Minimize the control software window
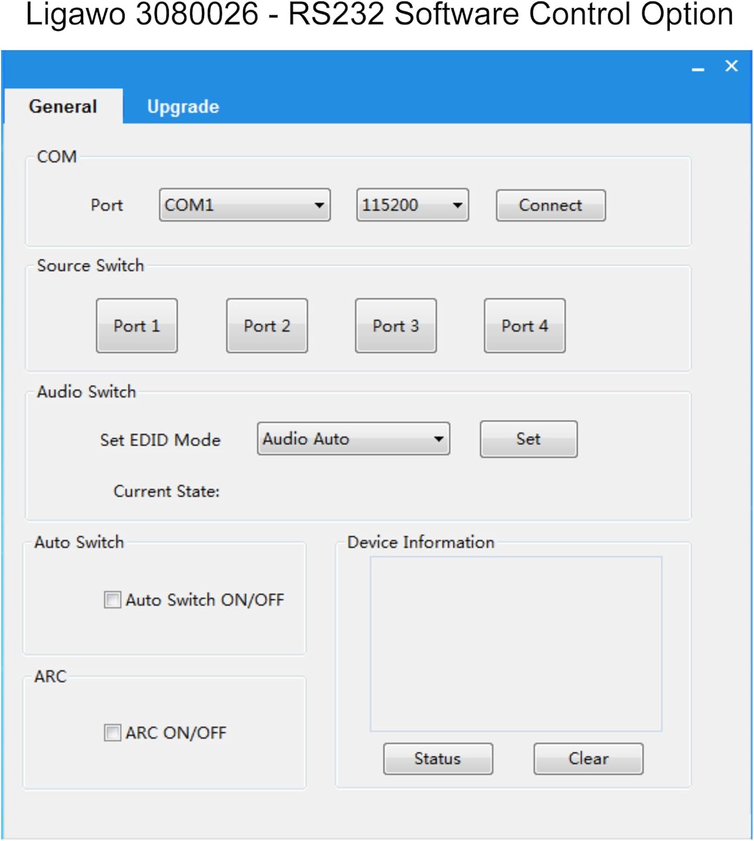Image resolution: width=754 pixels, height=841 pixels. [698, 68]
